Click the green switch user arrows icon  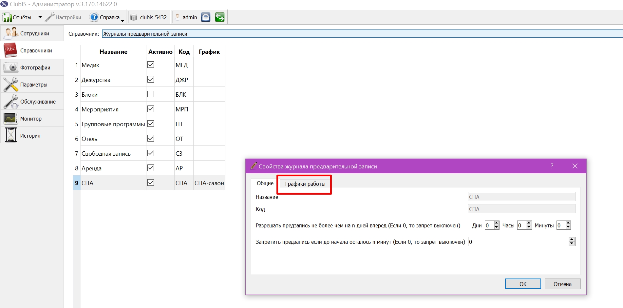click(220, 17)
